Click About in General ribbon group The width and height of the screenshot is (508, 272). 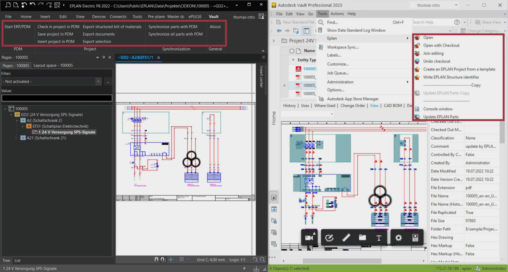click(215, 27)
